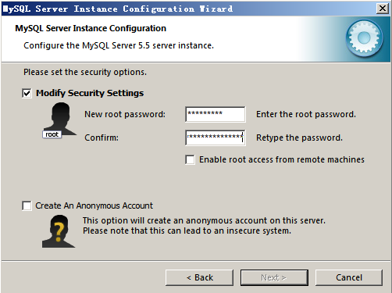
Task: Click the New root password label
Action: [125, 114]
